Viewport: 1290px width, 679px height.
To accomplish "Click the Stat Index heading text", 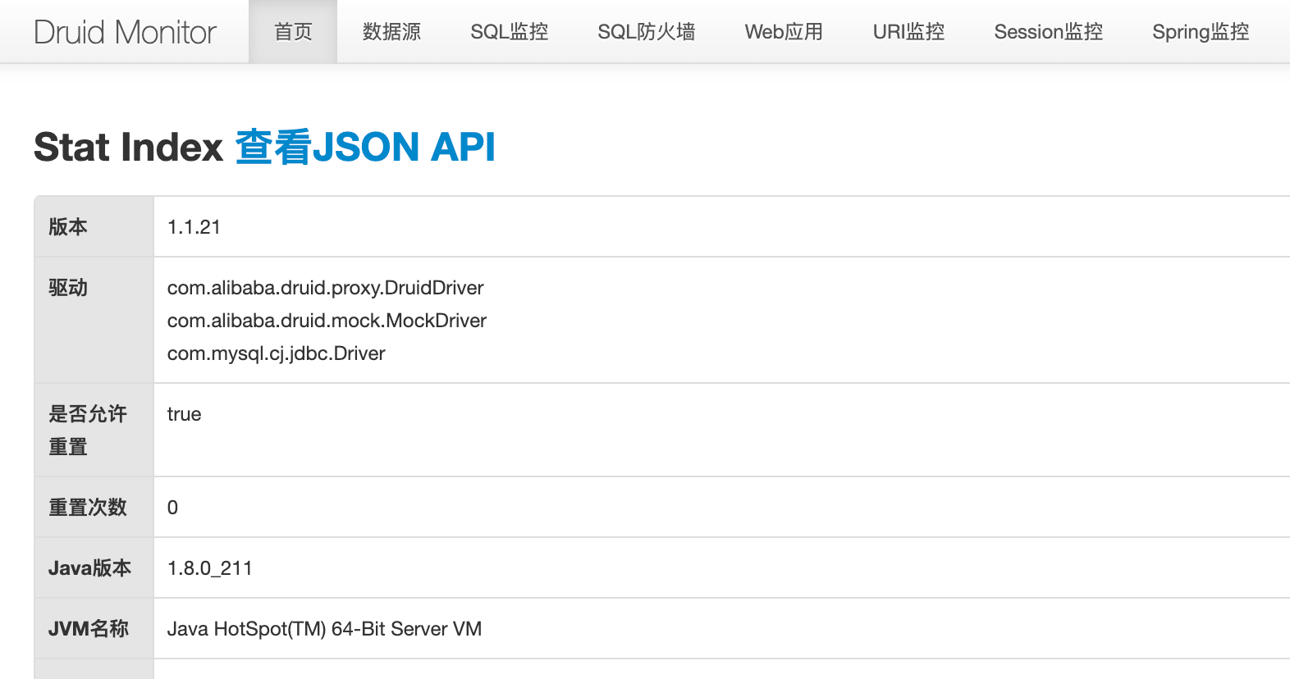I will (x=128, y=148).
